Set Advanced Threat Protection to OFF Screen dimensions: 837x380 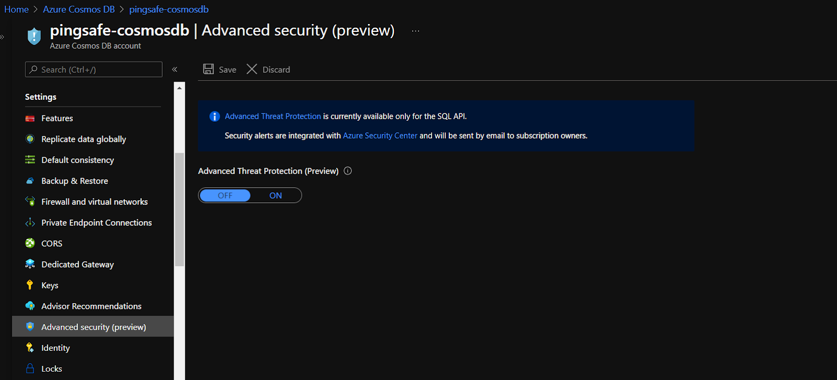point(225,195)
